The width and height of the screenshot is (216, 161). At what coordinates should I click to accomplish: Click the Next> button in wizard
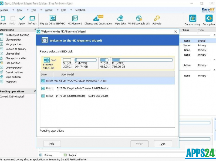139,144
